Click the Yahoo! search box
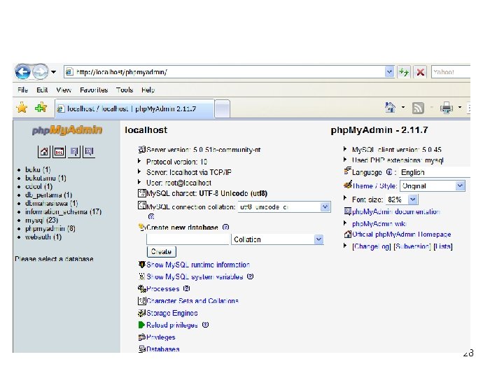The width and height of the screenshot is (504, 378). [450, 72]
